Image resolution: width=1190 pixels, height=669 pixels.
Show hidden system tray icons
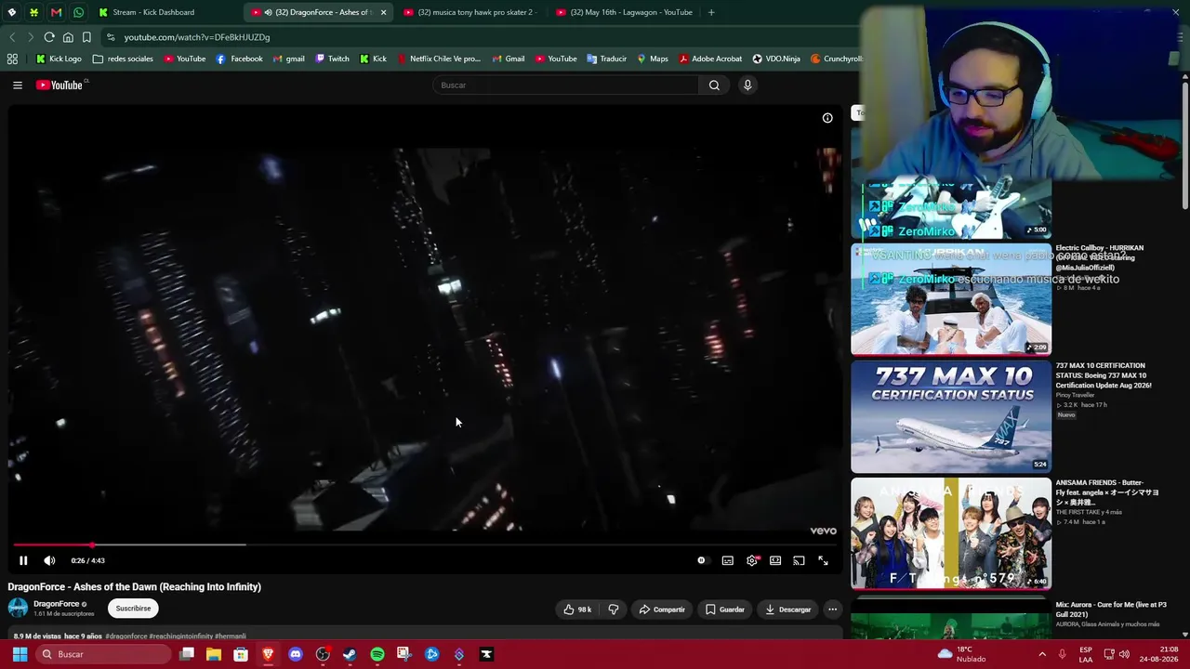[1041, 654]
